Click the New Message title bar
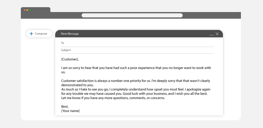Screen dimensions: 263x128 click(139, 34)
